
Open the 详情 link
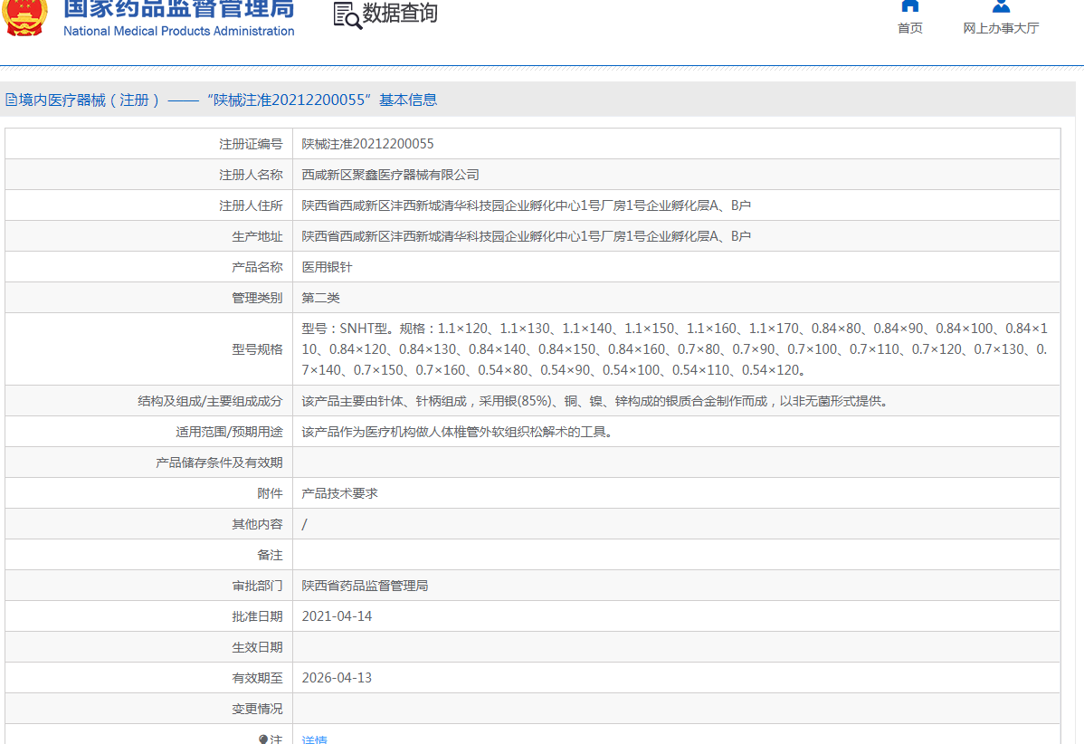[x=315, y=739]
